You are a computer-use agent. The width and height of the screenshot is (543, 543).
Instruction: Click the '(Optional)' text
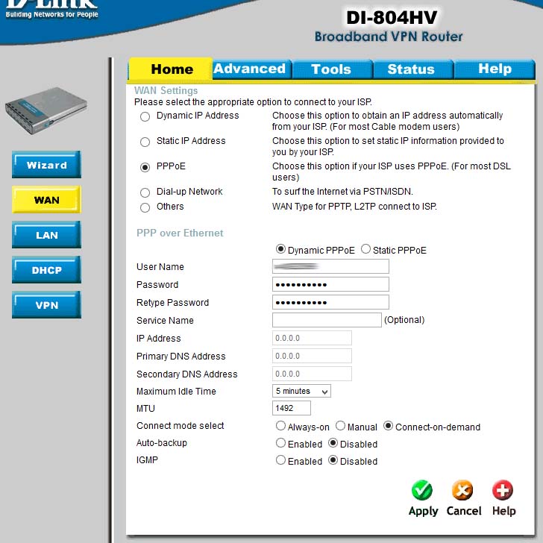404,320
